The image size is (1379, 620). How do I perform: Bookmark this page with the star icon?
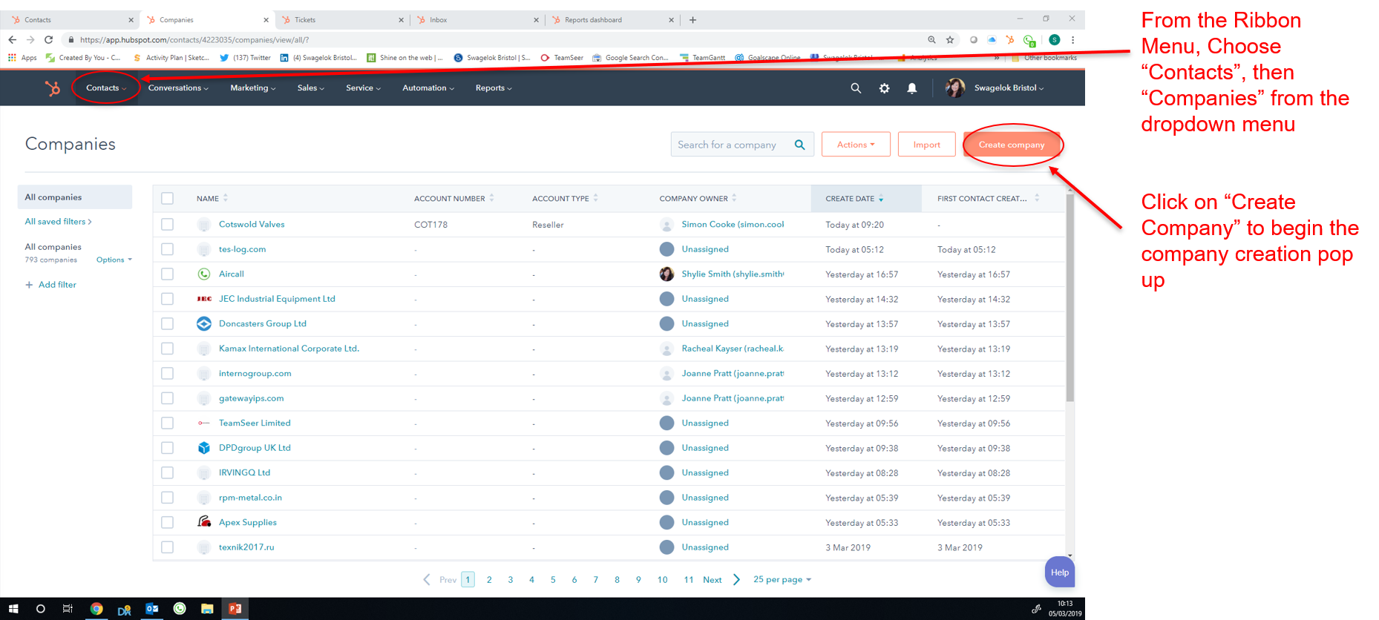(x=950, y=40)
